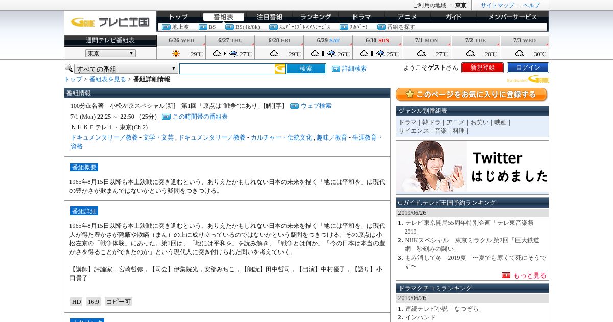Screen dimensions: 613x322
Task: Open the サイトマップ link
Action: click(498, 5)
